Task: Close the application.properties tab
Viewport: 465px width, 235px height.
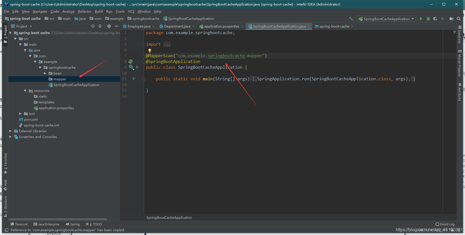Action: (242, 26)
